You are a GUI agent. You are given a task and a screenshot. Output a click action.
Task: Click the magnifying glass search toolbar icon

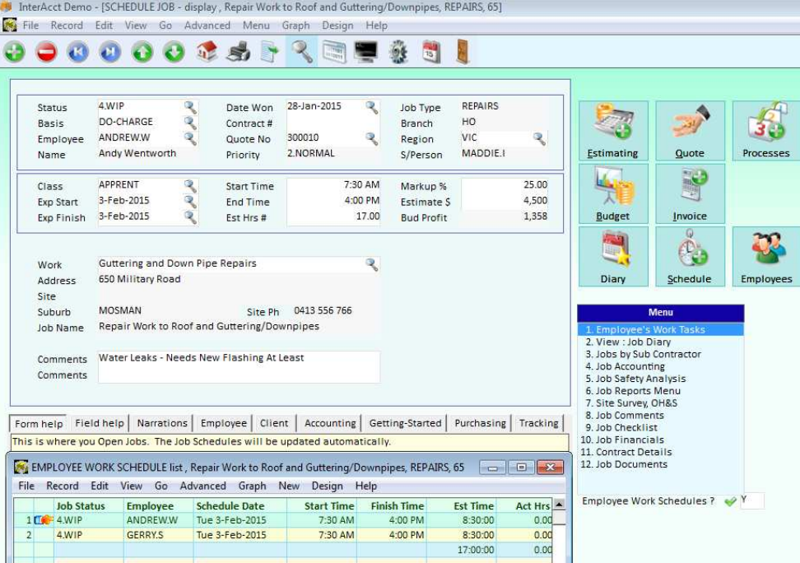[301, 52]
